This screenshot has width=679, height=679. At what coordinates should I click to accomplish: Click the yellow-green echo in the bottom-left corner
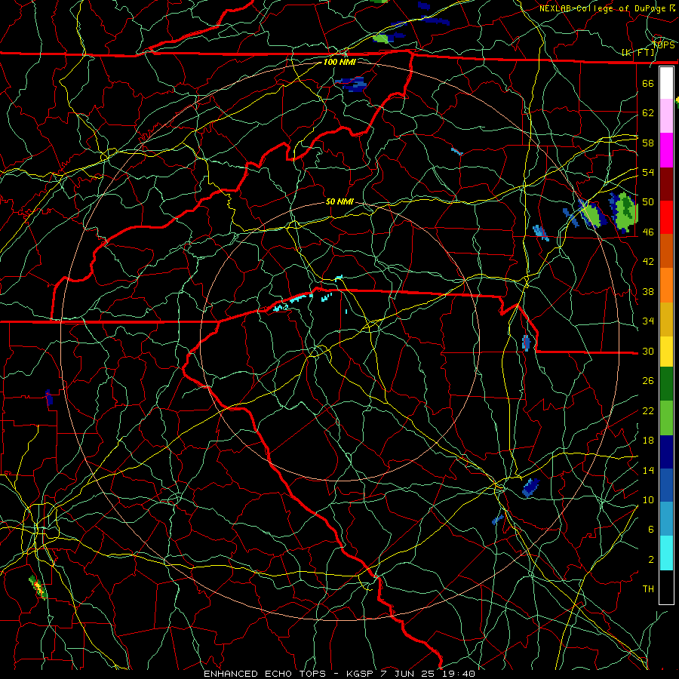(x=38, y=587)
